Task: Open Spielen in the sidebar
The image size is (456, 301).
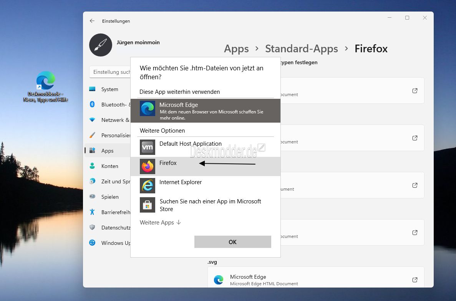Action: tap(108, 197)
